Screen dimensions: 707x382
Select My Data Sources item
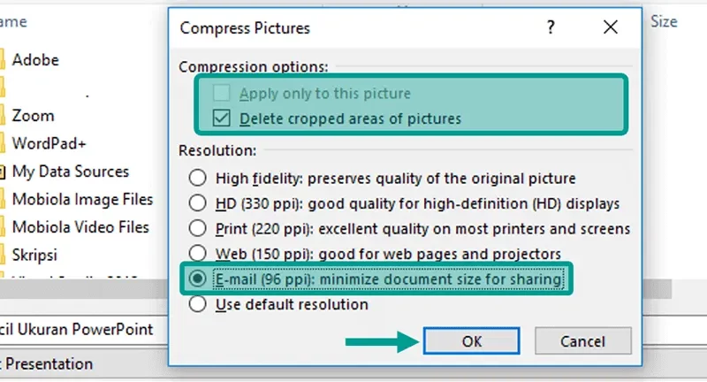[x=71, y=172]
